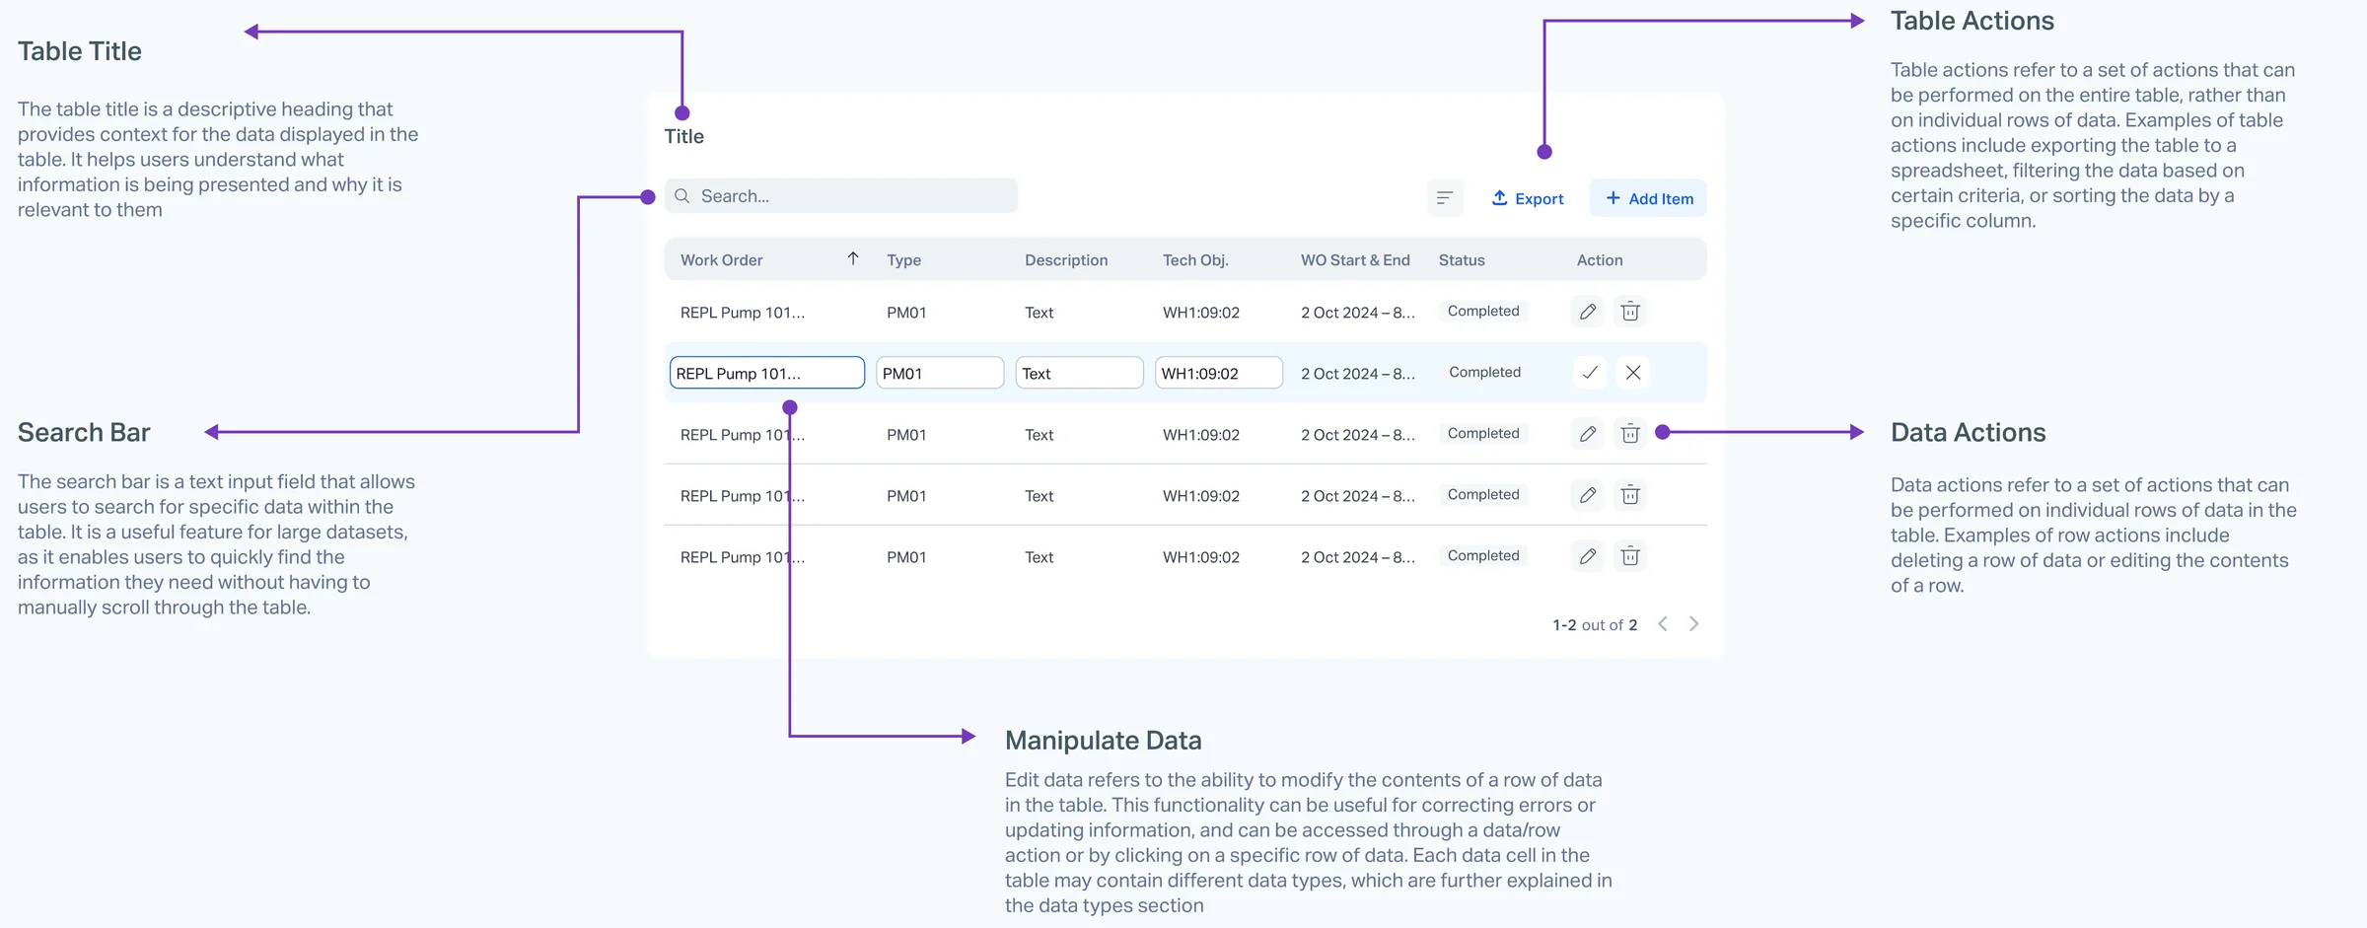Image resolution: width=2367 pixels, height=928 pixels.
Task: Click the Add Item button
Action: [1648, 198]
